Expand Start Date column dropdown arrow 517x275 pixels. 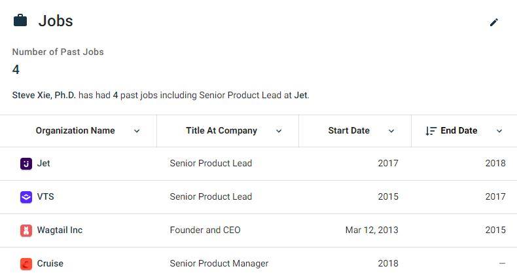click(391, 131)
